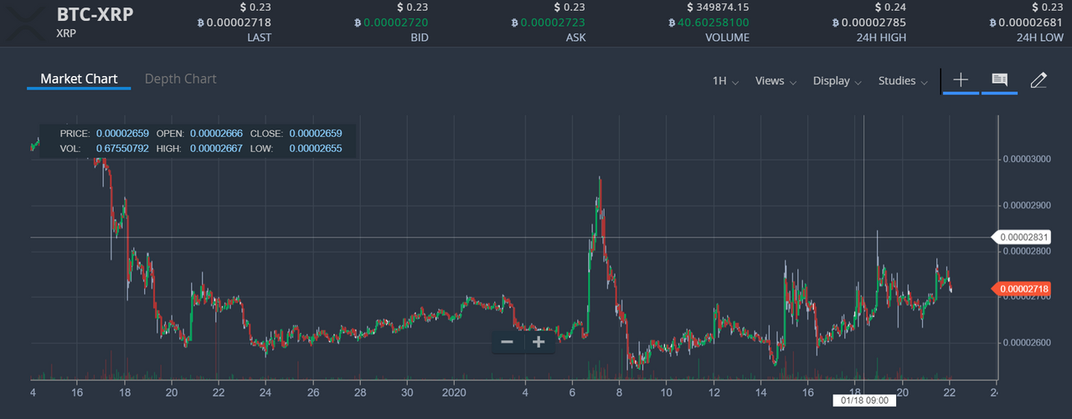Open the Display dropdown
1072x419 pixels.
(x=837, y=81)
